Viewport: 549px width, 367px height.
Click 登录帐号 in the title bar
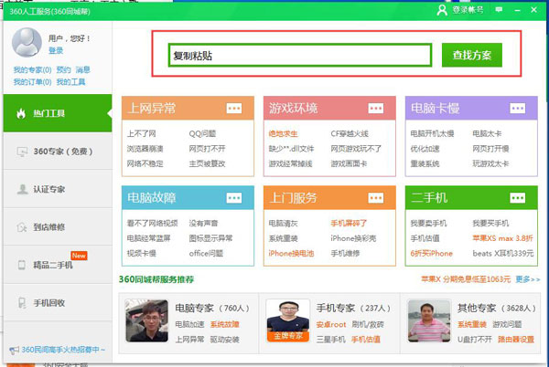(468, 10)
